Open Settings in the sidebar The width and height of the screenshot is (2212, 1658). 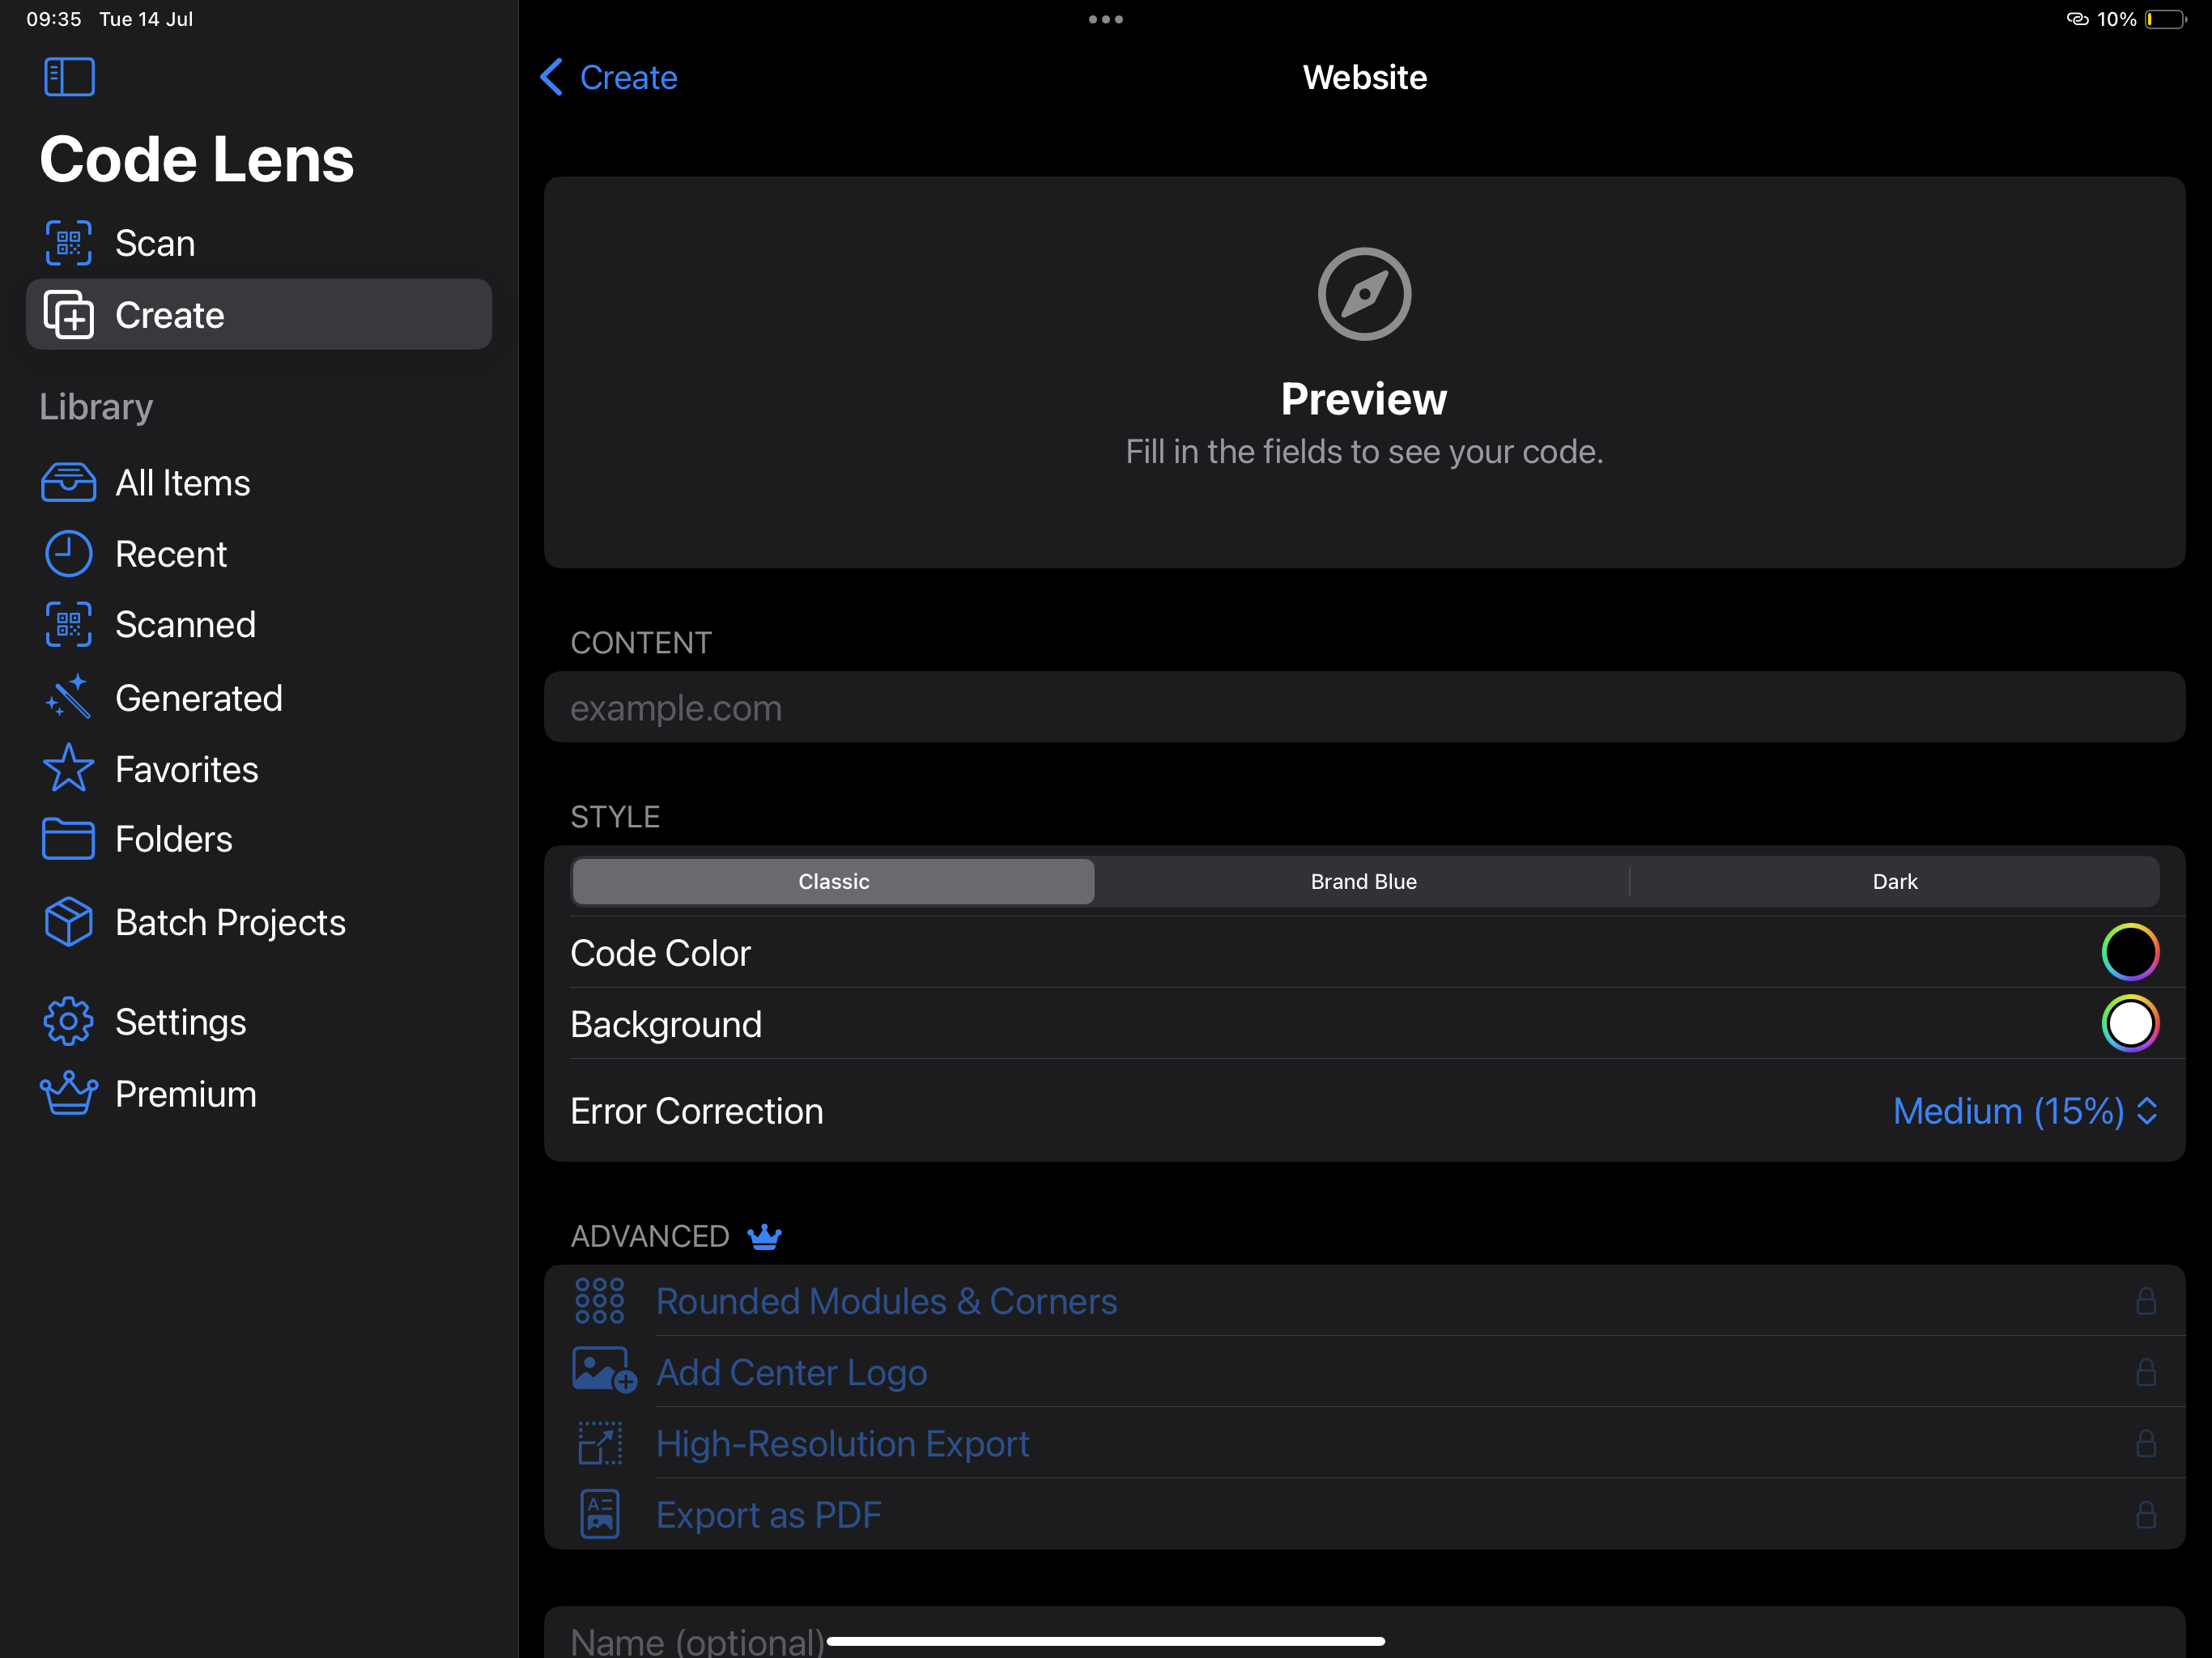click(258, 1022)
